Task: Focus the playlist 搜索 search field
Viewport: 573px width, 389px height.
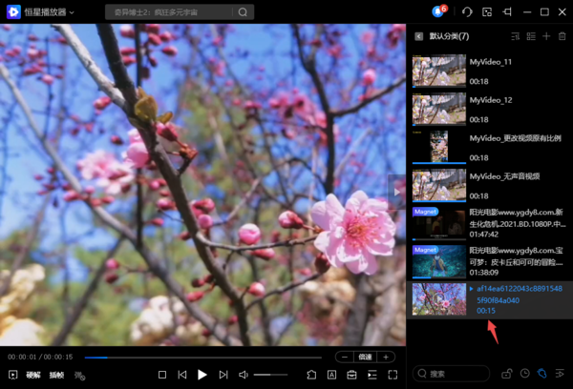Action: coord(452,374)
